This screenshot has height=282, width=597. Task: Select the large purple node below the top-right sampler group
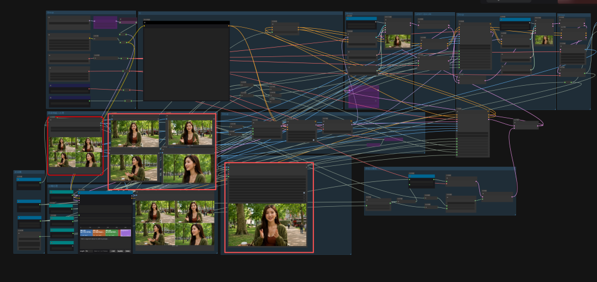(x=364, y=96)
